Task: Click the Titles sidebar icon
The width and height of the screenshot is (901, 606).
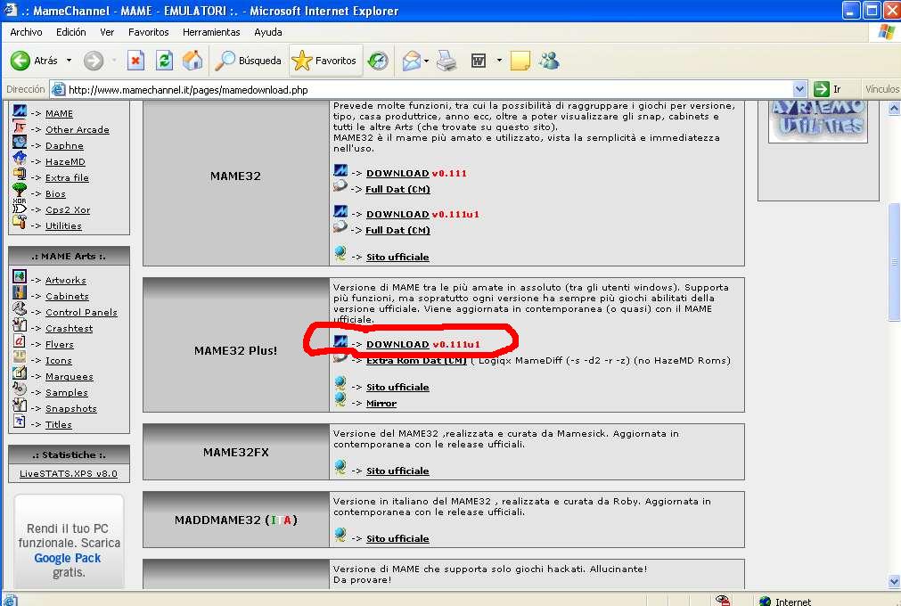Action: click(20, 422)
